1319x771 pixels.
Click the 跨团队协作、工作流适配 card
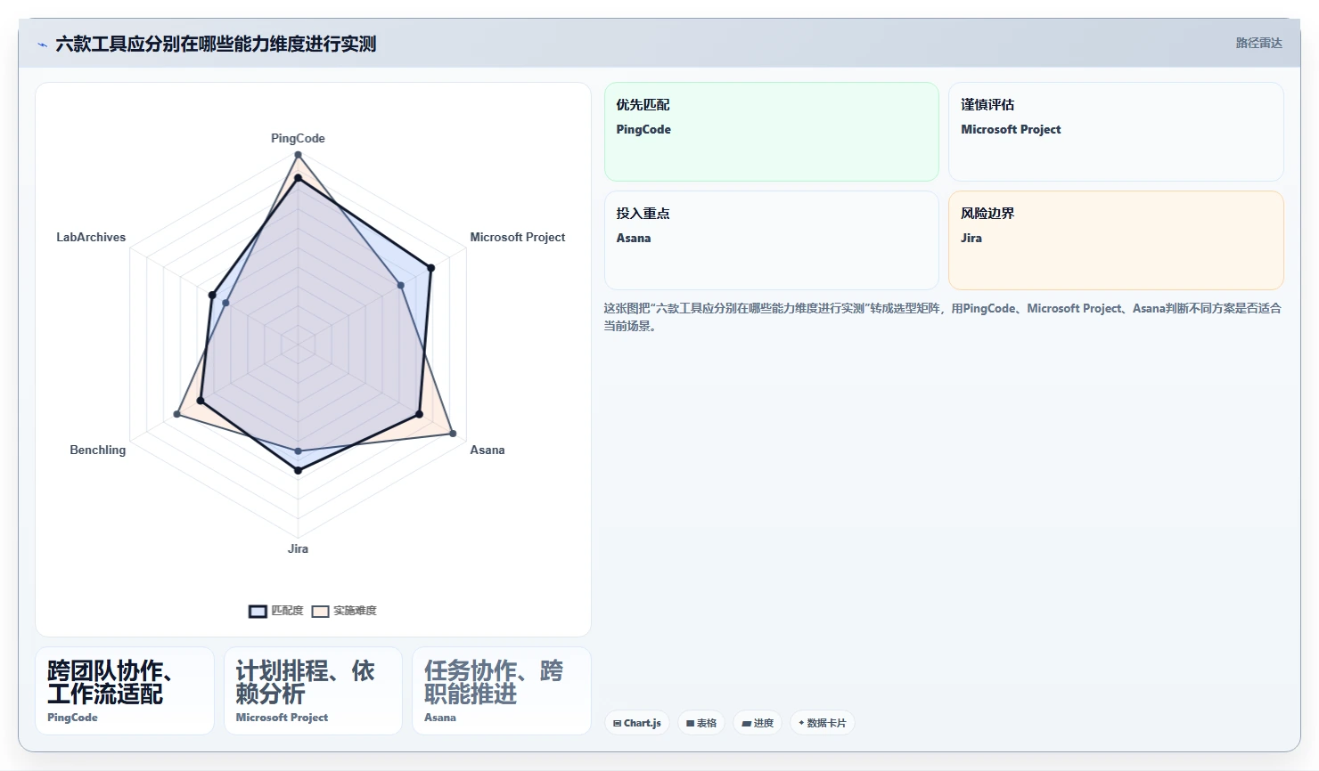(x=125, y=691)
